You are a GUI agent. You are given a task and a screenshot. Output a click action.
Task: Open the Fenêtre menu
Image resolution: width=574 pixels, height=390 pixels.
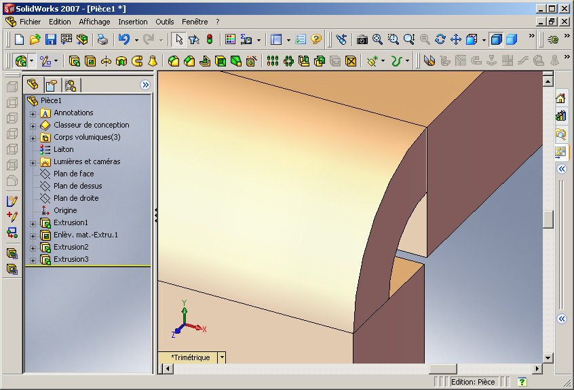[x=195, y=22]
